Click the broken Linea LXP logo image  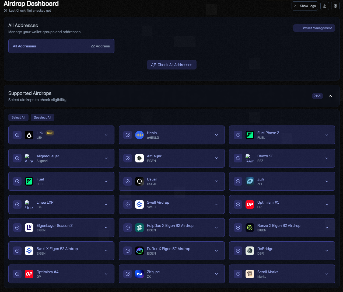point(29,204)
